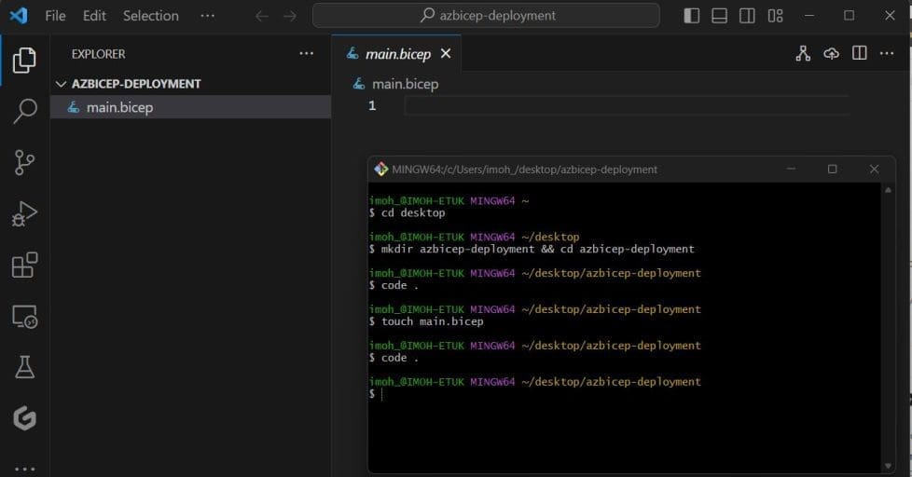This screenshot has height=477, width=912.
Task: Click the cloud deploy icon in editor toolbar
Action: (831, 54)
